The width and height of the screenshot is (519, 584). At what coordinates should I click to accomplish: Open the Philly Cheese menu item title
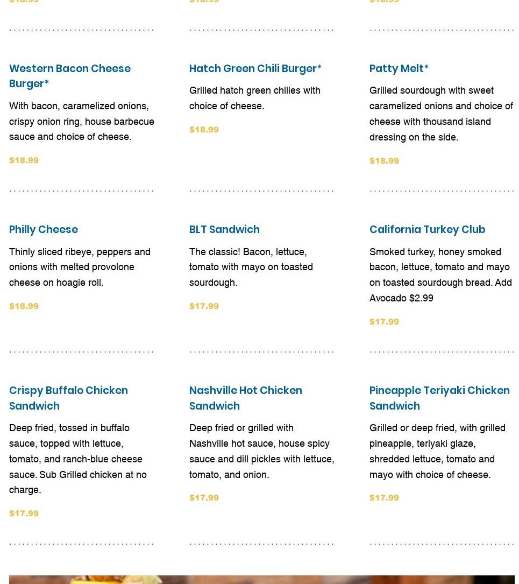pyautogui.click(x=44, y=229)
